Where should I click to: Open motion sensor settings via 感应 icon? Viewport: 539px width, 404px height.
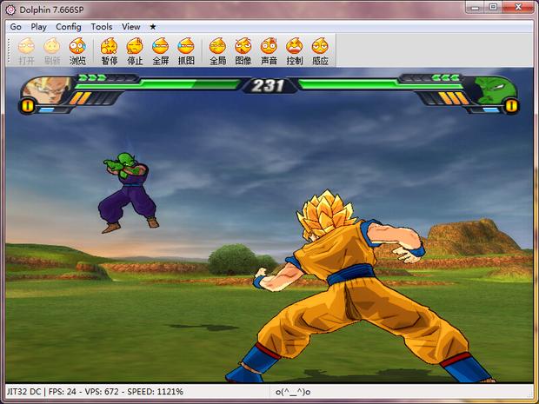(320, 51)
